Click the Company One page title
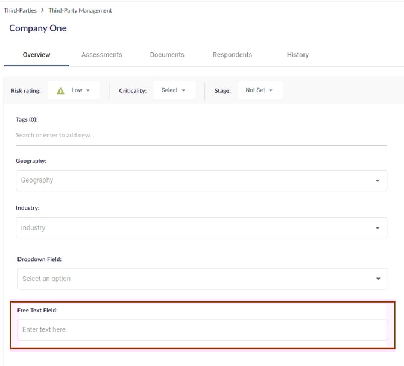Image resolution: width=404 pixels, height=366 pixels. click(38, 28)
